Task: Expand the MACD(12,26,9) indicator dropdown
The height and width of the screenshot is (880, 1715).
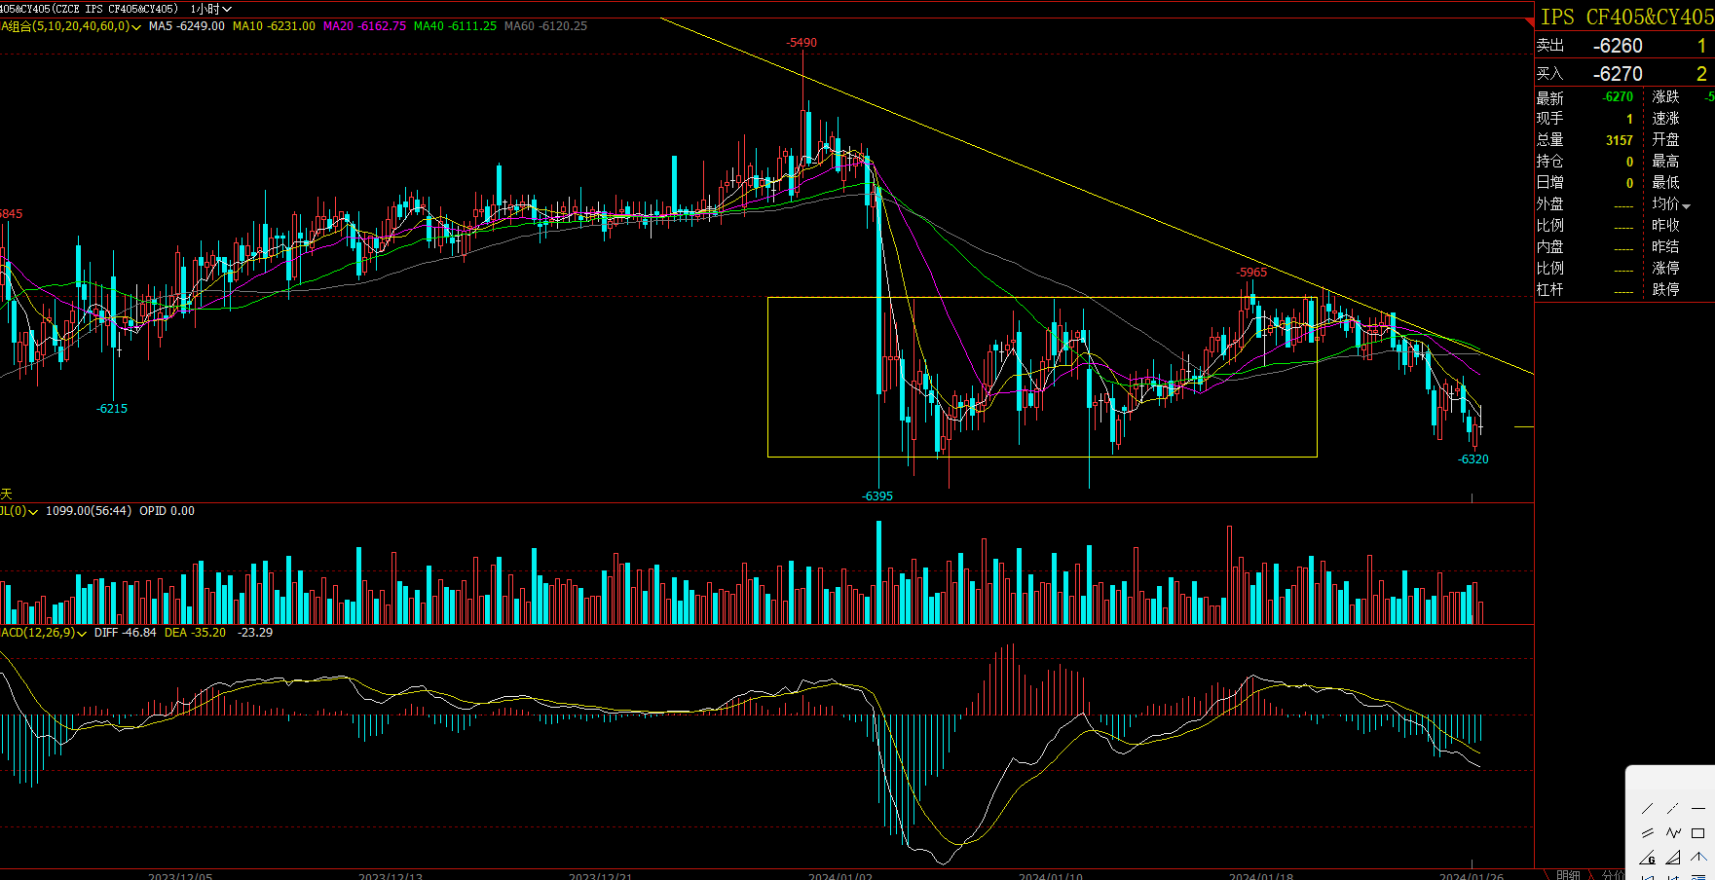Action: [82, 634]
